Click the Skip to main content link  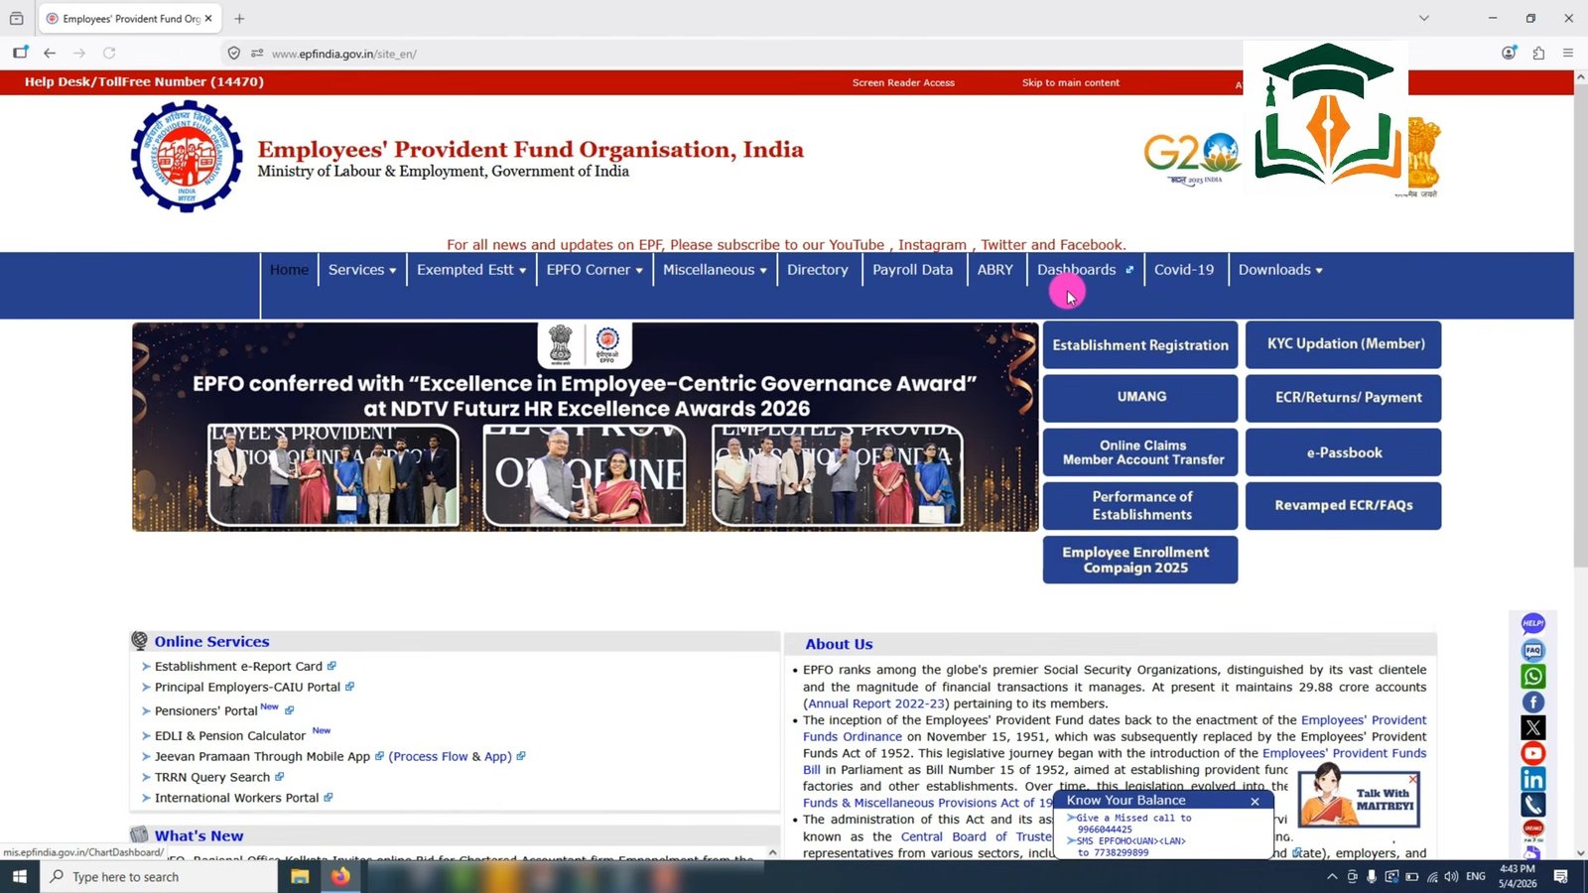(1071, 83)
